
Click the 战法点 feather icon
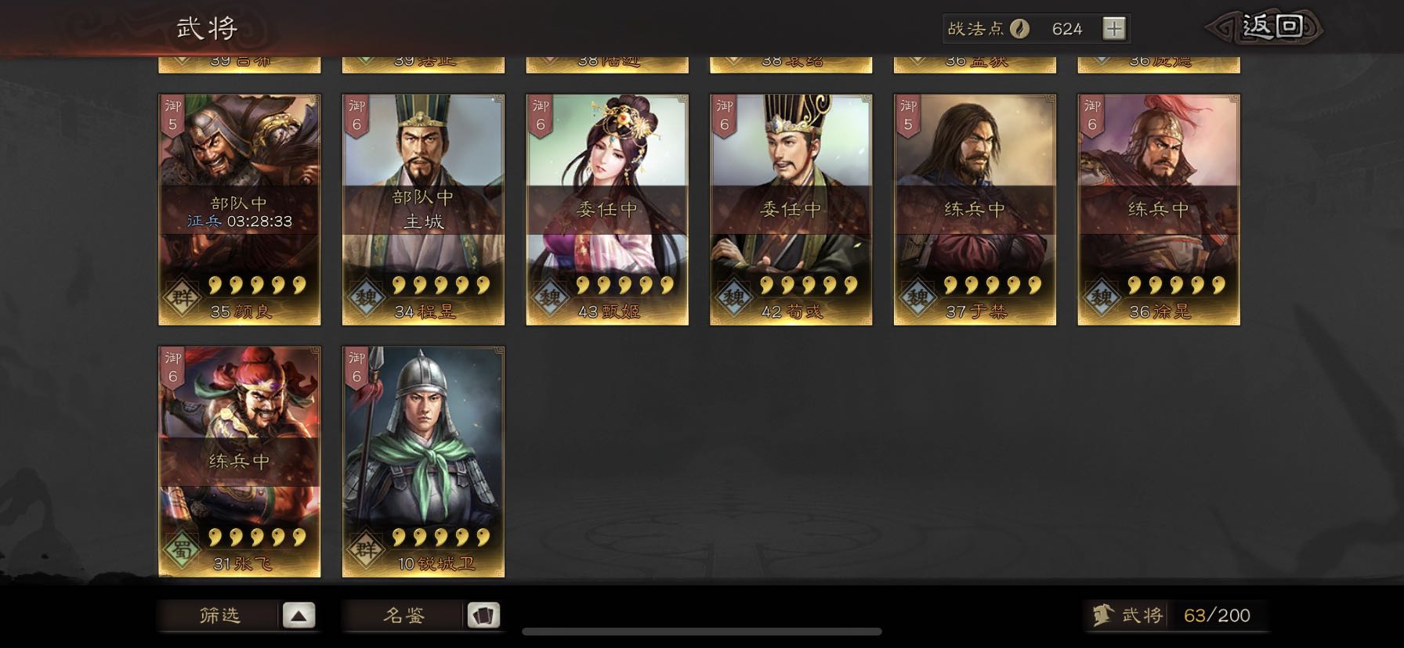point(1019,29)
